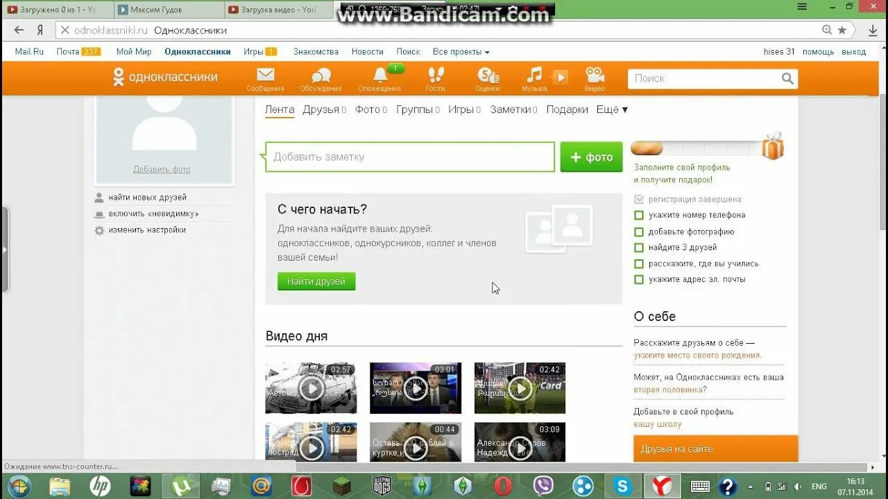Click the bookmark star in address bar

[842, 30]
